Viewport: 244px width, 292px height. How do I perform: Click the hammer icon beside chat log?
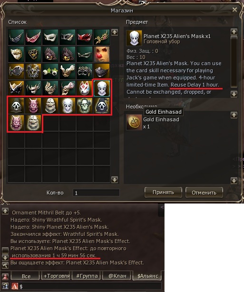(x=5, y=265)
